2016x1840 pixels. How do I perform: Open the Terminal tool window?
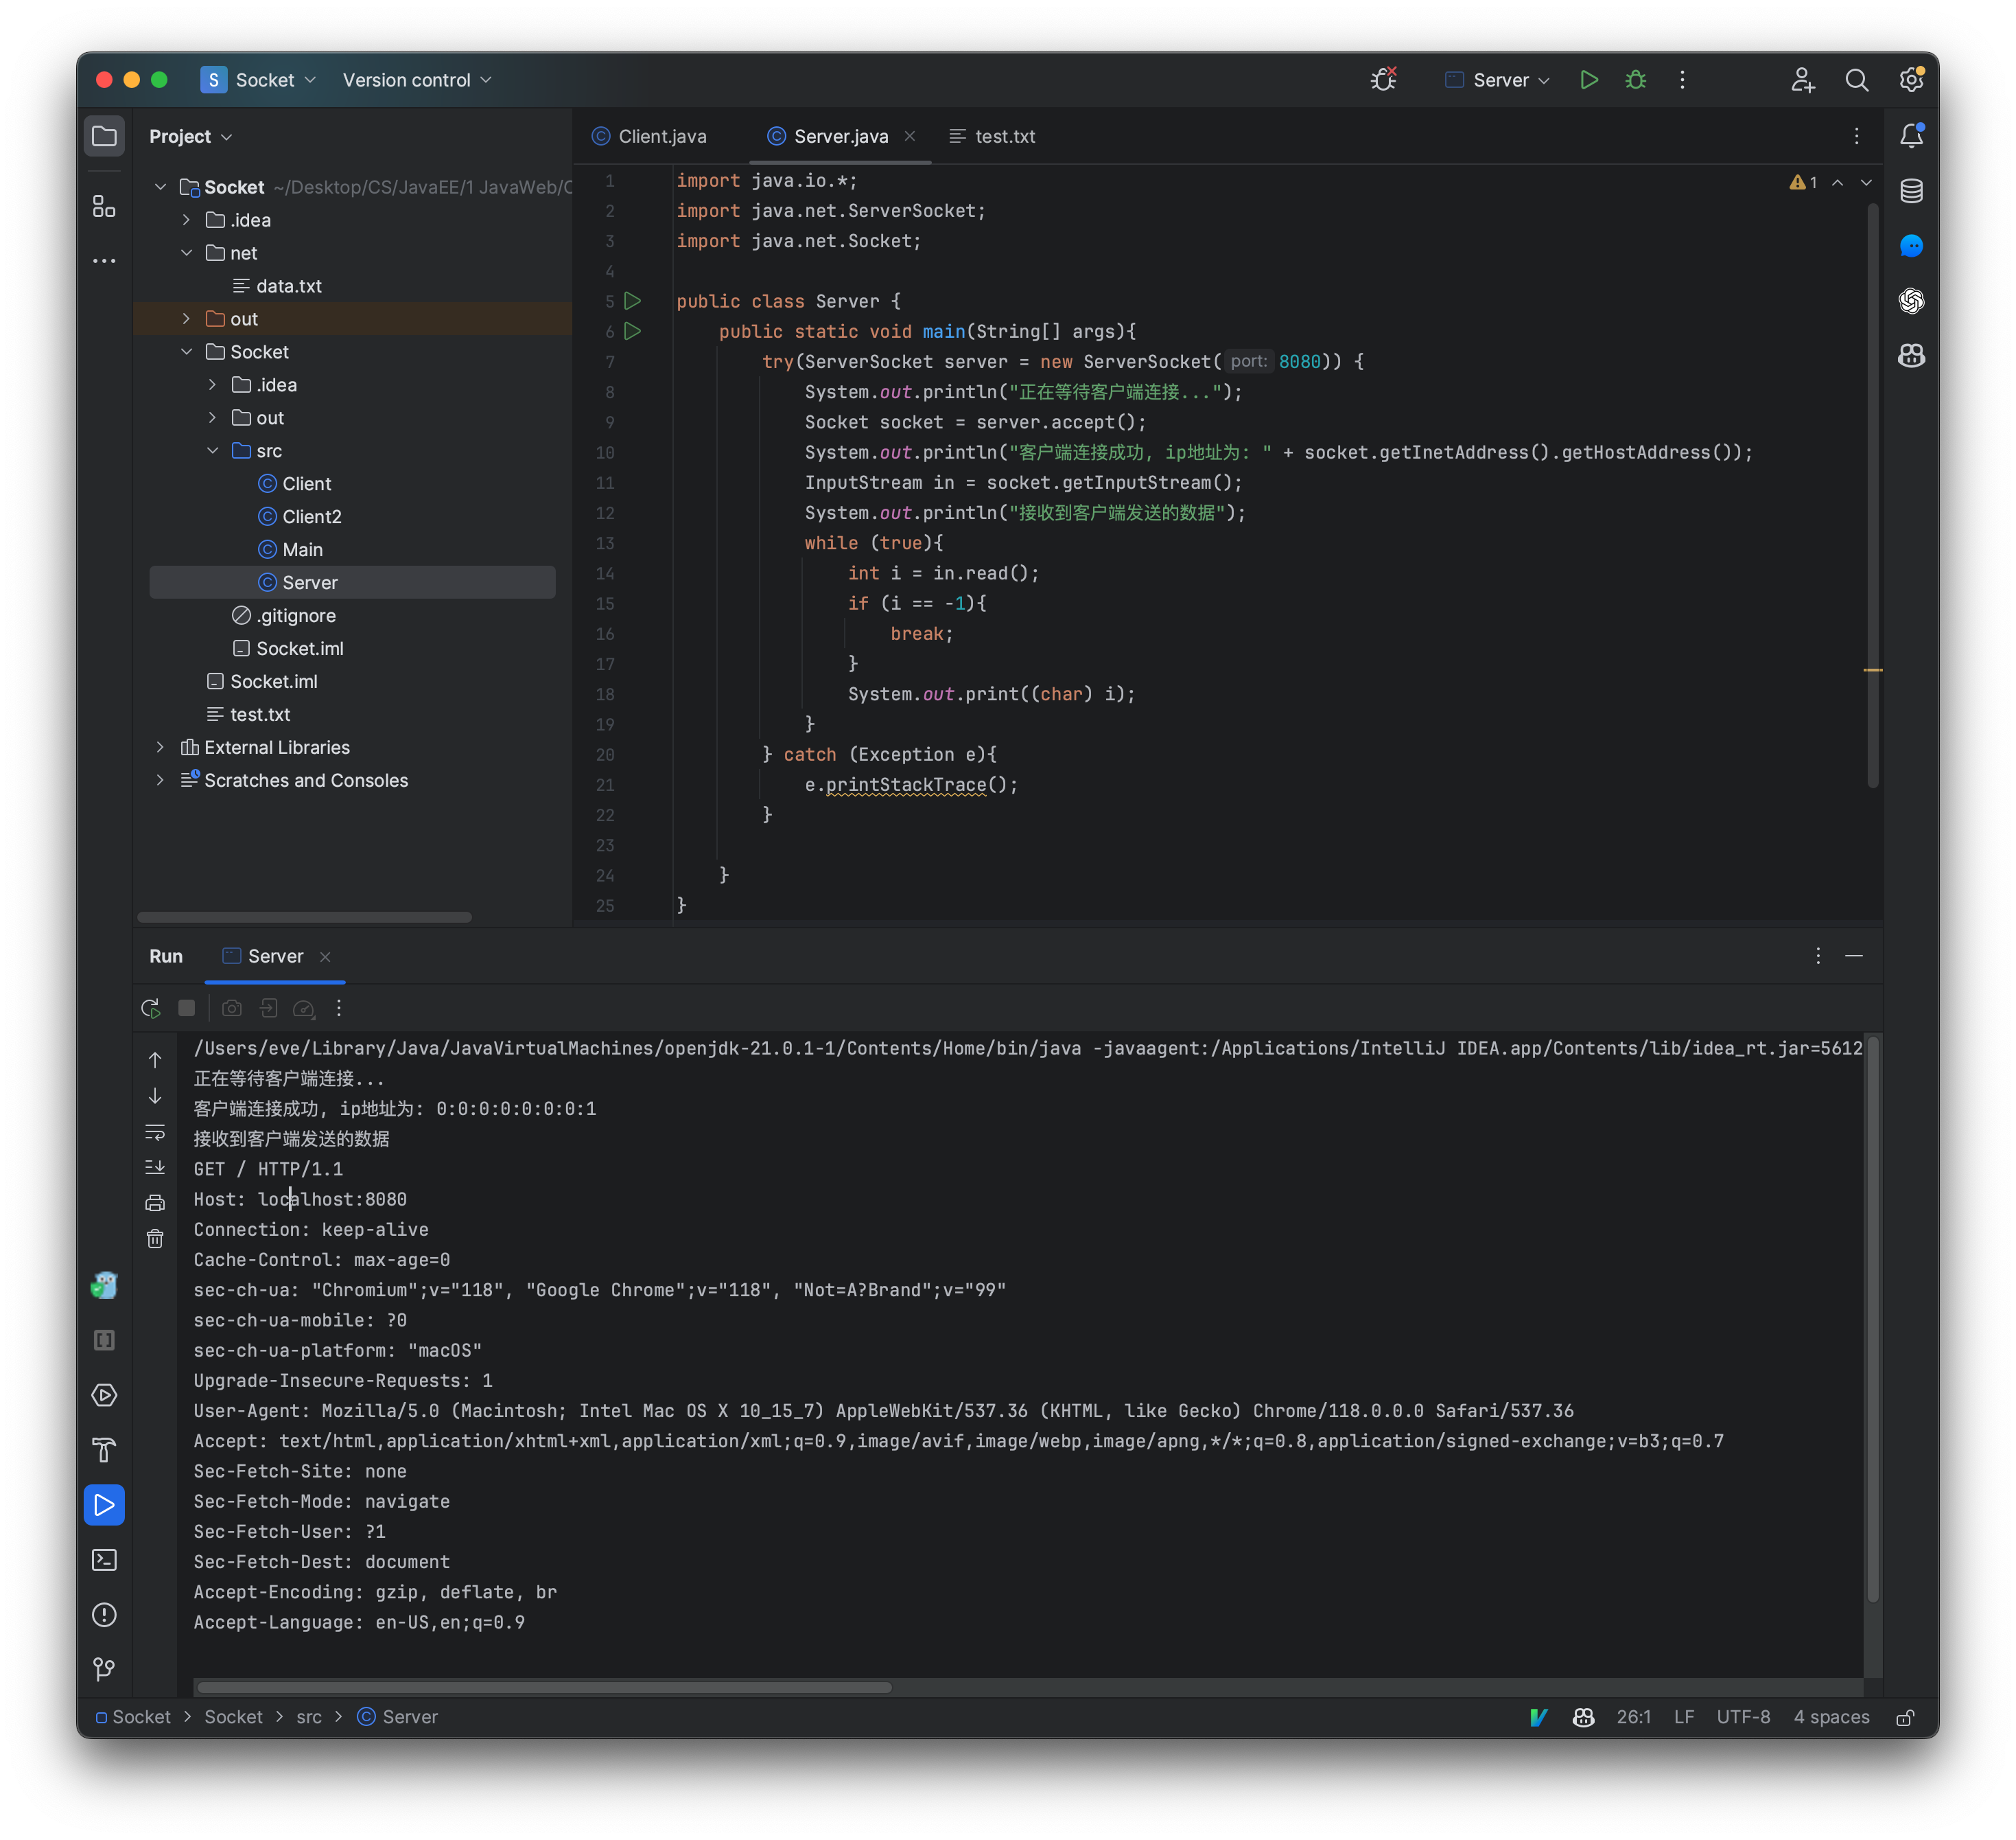click(x=105, y=1559)
